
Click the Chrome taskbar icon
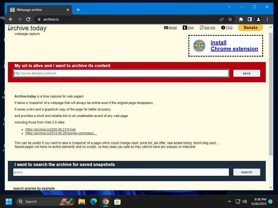click(106, 201)
